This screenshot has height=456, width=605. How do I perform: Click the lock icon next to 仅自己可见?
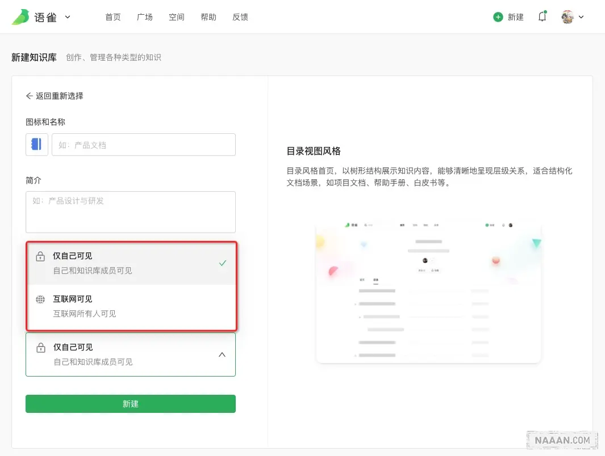(x=40, y=256)
